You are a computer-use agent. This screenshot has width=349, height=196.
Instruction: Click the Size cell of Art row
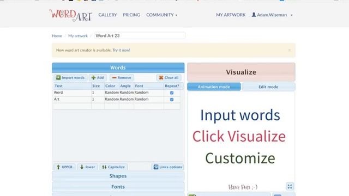tap(98, 99)
